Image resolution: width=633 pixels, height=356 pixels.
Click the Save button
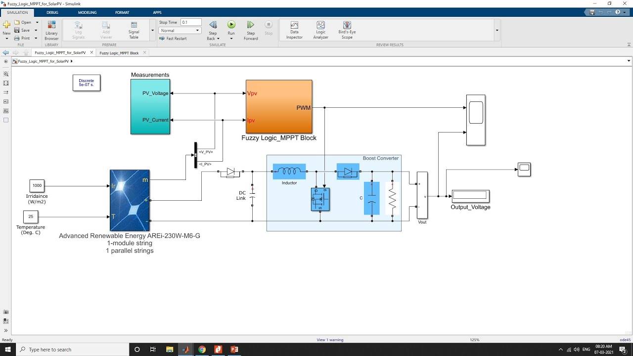[x=22, y=30]
